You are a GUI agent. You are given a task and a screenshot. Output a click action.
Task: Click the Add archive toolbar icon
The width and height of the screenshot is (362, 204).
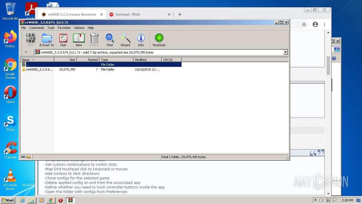[x=31, y=40]
